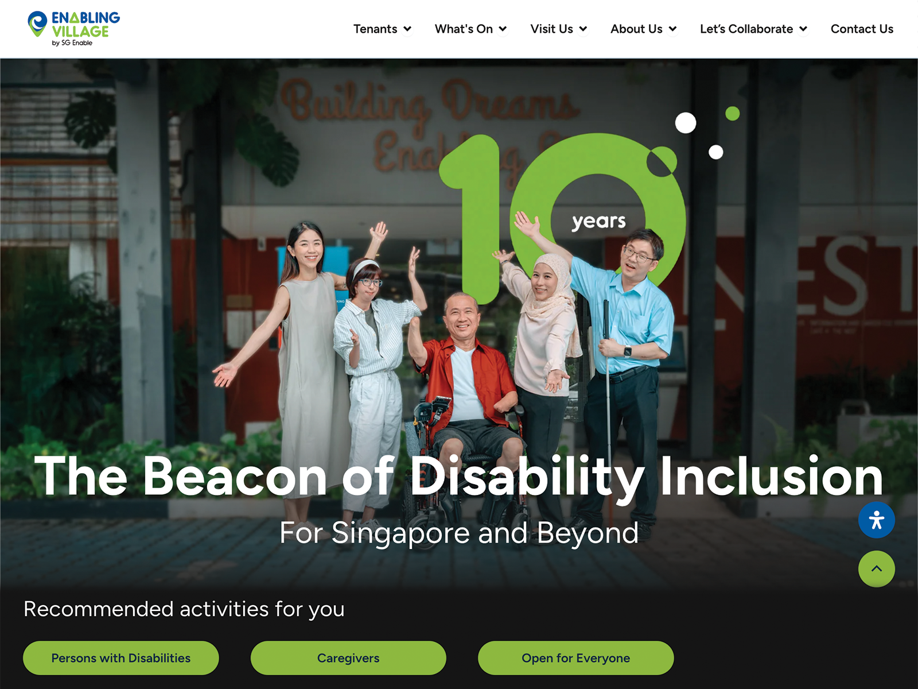Choose the Caregivers button

pos(348,658)
